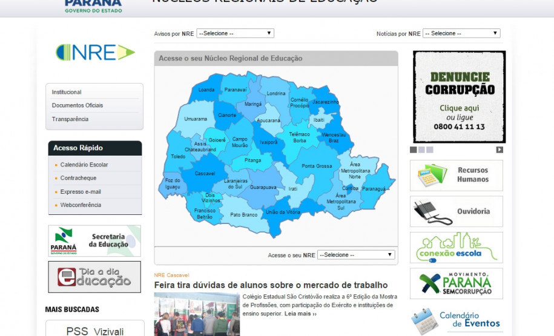554x336 pixels.
Task: Open Contracheque quick link
Action: (78, 178)
